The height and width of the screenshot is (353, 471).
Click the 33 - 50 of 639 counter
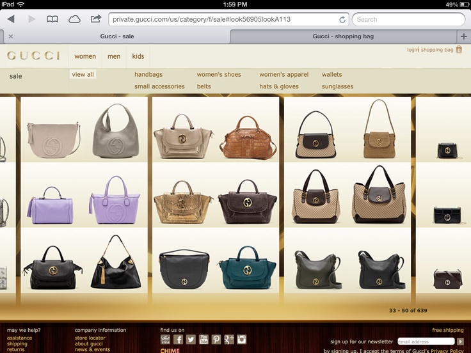[408, 310]
